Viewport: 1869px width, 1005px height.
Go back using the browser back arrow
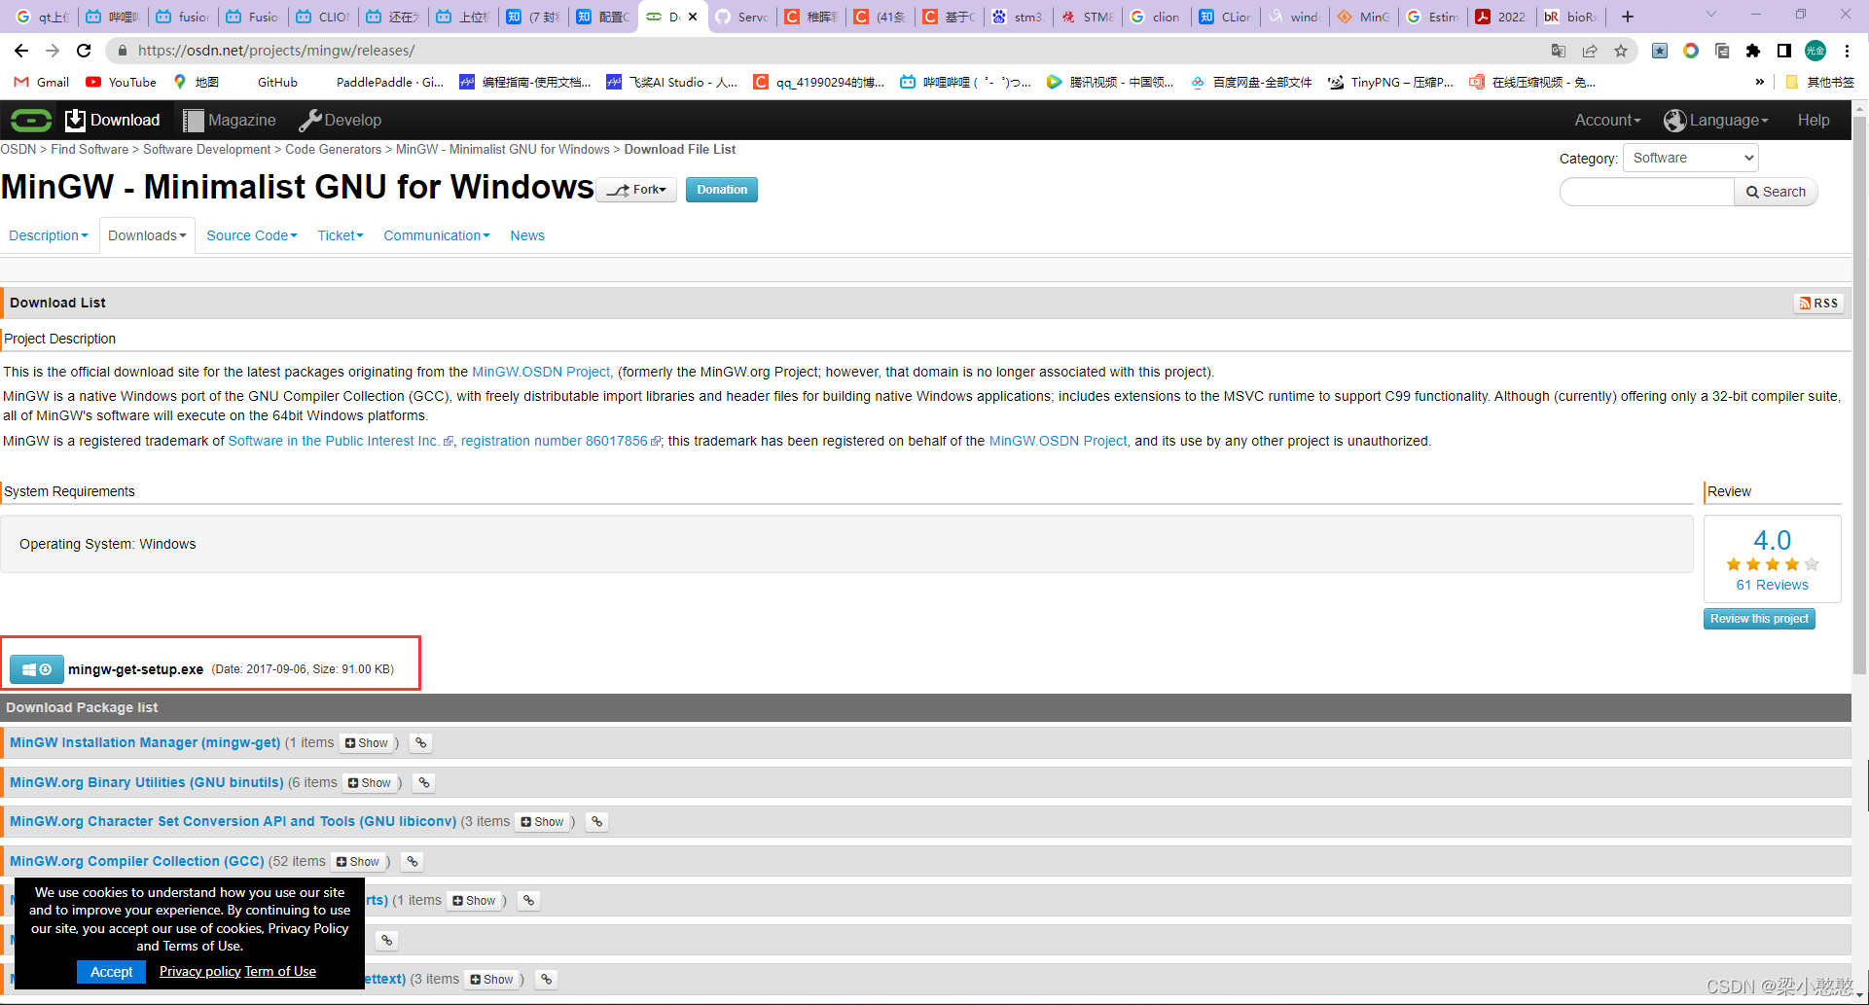pyautogui.click(x=21, y=51)
